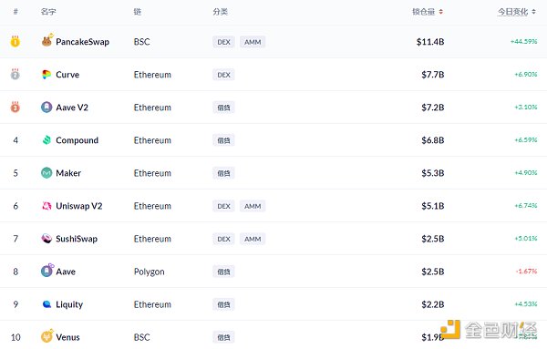The image size is (547, 349).
Task: Click the PancakeSwap bunny logo icon
Action: [46, 41]
